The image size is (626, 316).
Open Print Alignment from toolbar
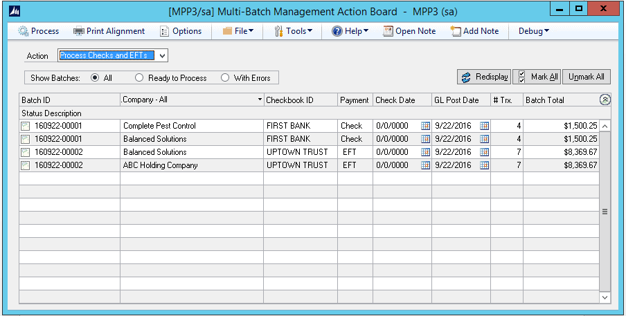[109, 31]
